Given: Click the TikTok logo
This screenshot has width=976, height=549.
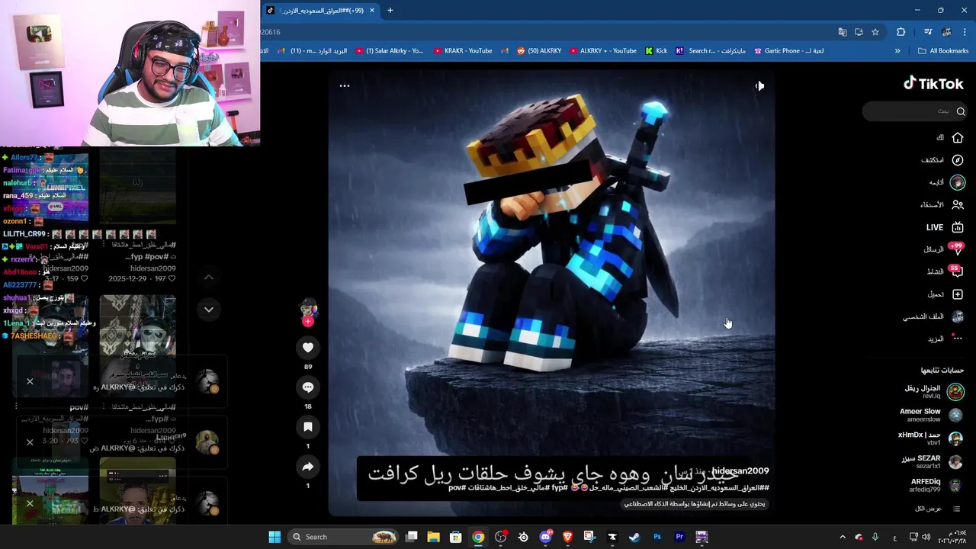Looking at the screenshot, I should click(933, 84).
